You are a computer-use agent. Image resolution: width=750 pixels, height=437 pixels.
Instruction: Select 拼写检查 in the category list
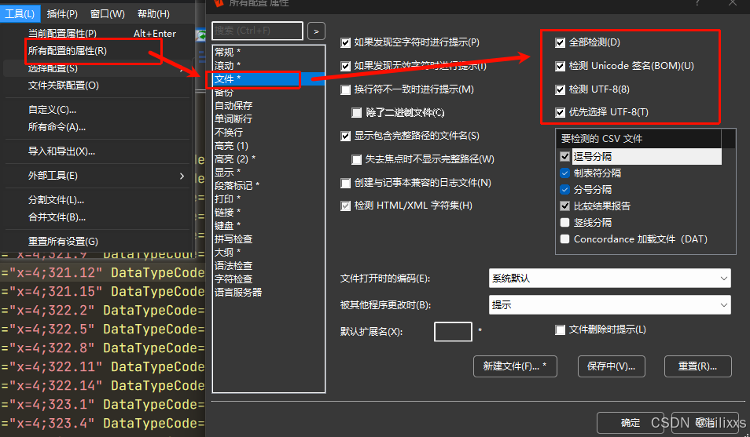pyautogui.click(x=269, y=239)
